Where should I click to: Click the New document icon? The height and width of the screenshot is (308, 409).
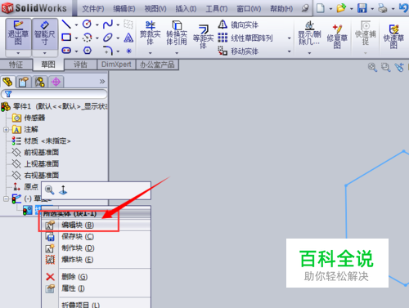point(321,8)
